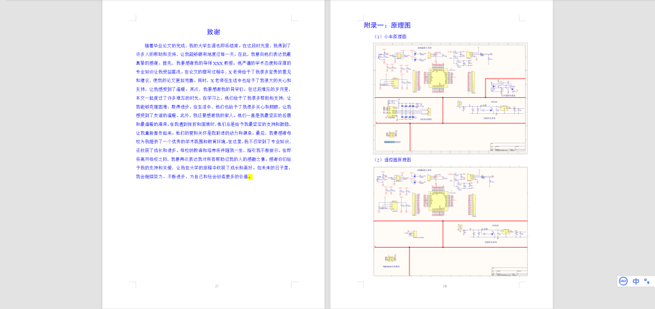Toggle the Chinese punctuation mode icon

pos(647,281)
